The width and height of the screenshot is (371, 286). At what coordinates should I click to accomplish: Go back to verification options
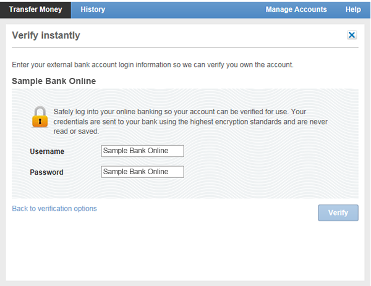[54, 208]
